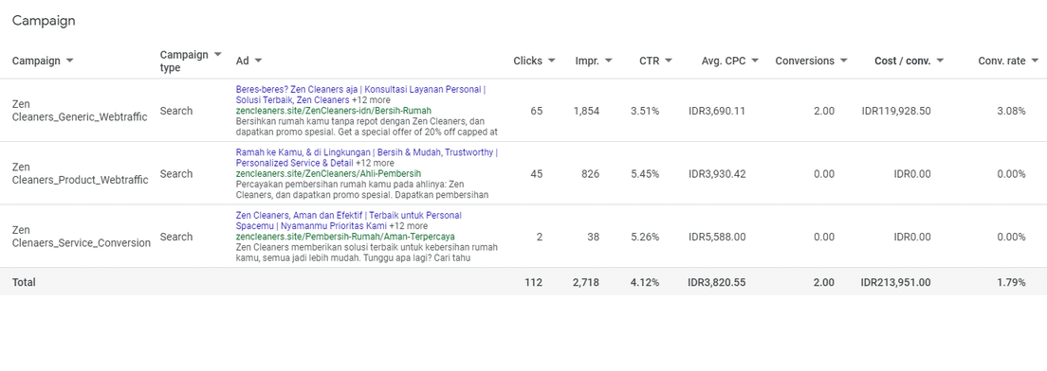The width and height of the screenshot is (1047, 371).
Task: Click Search type in Product_Webtraffic row
Action: 176,174
